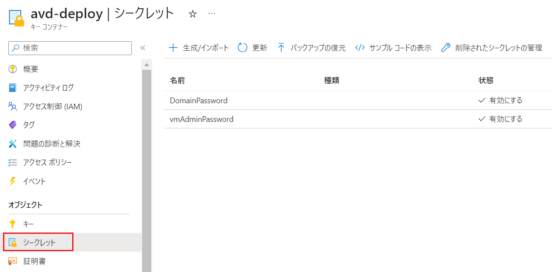The image size is (552, 272).
Task: Click 生成/インポート button text
Action: point(206,48)
